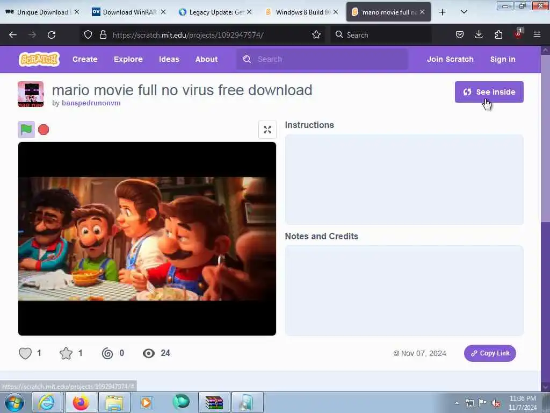The height and width of the screenshot is (413, 550).
Task: Go back with browser back arrow
Action: click(x=13, y=35)
